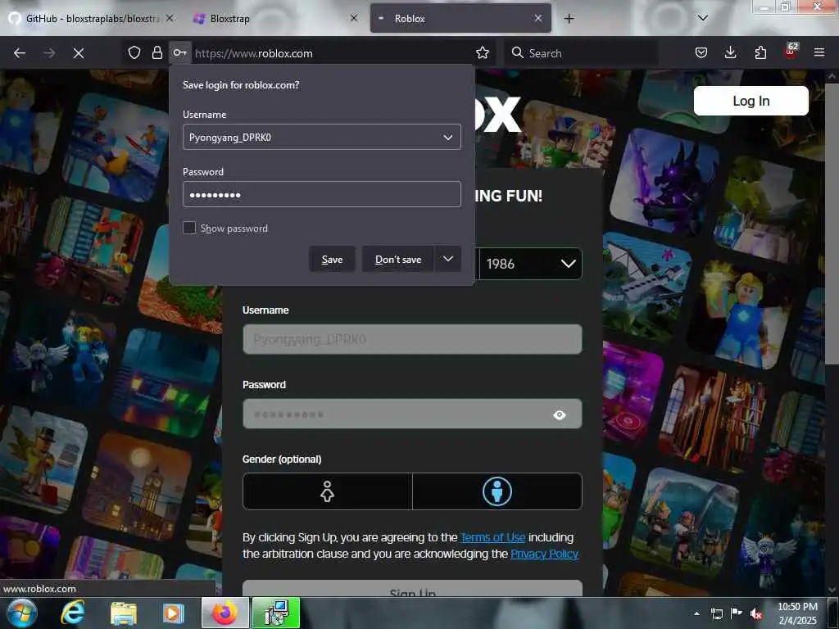This screenshot has width=839, height=629.
Task: Select the Roblox tab
Action: coord(460,18)
